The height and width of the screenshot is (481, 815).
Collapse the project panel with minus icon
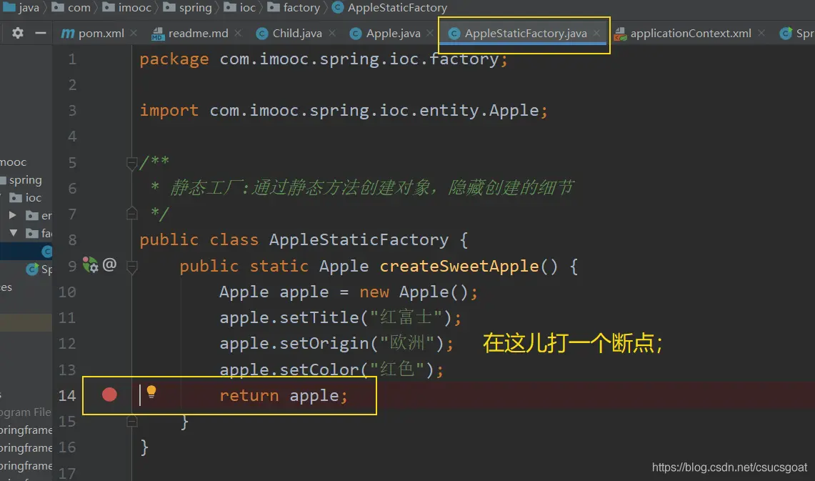pyautogui.click(x=41, y=33)
